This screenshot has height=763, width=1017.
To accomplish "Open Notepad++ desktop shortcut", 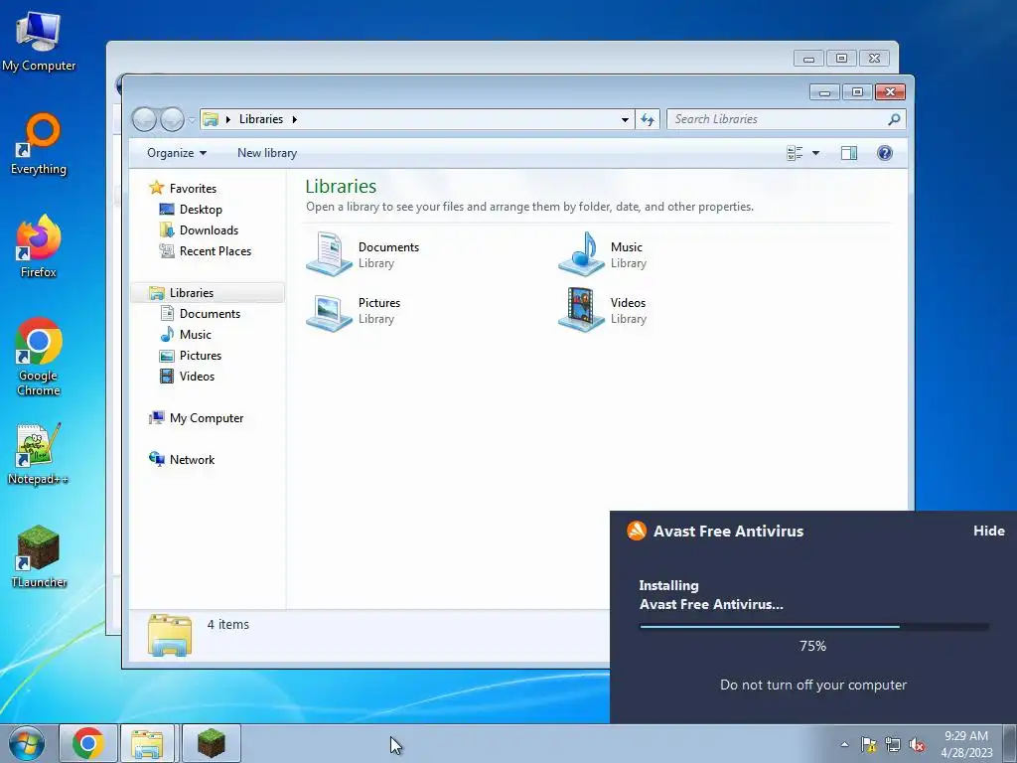I will (x=39, y=454).
